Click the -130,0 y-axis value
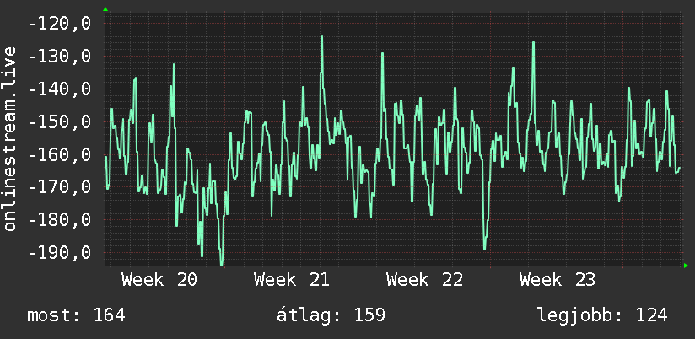The image size is (695, 339). pyautogui.click(x=59, y=56)
